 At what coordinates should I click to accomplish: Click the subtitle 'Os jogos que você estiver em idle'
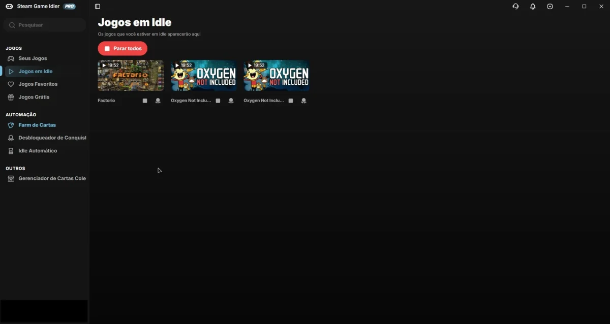coord(149,35)
